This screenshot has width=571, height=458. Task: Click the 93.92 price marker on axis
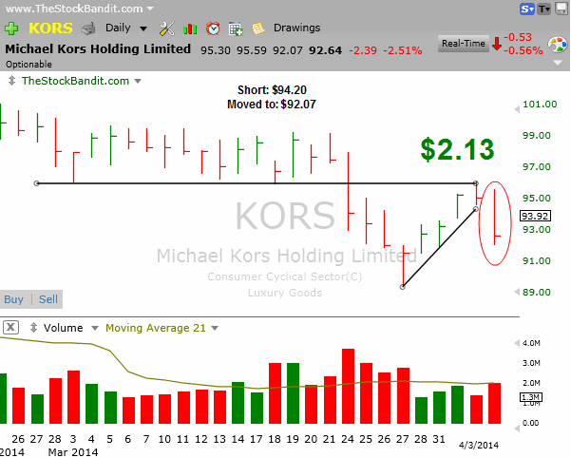pyautogui.click(x=535, y=216)
